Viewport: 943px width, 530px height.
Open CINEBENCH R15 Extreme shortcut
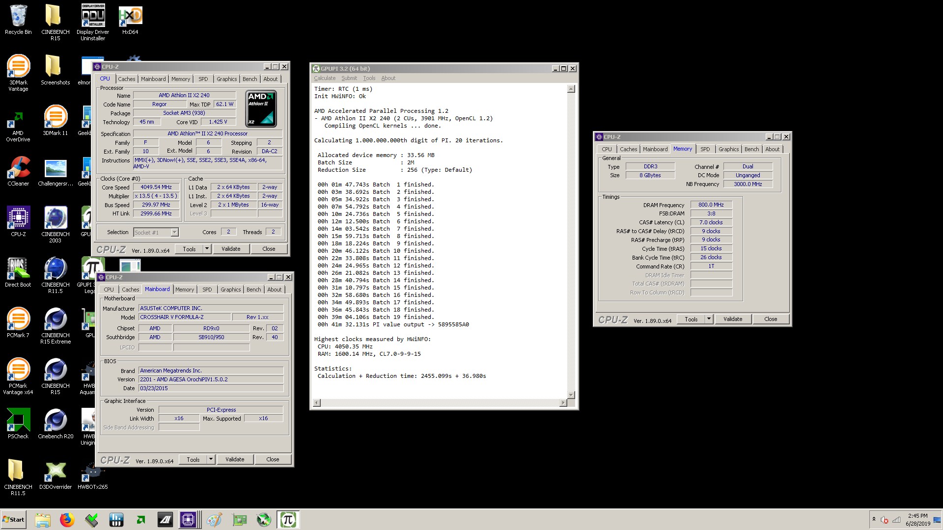tap(55, 326)
